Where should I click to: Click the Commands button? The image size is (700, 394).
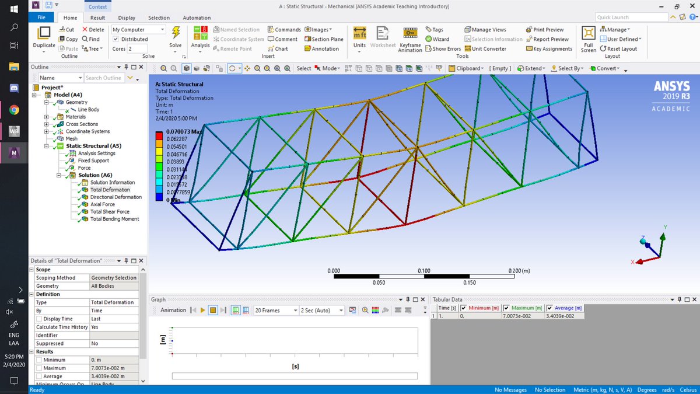[x=284, y=30]
